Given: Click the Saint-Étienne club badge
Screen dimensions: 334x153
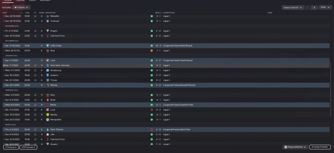Looking at the screenshot, I should pos(47,130).
